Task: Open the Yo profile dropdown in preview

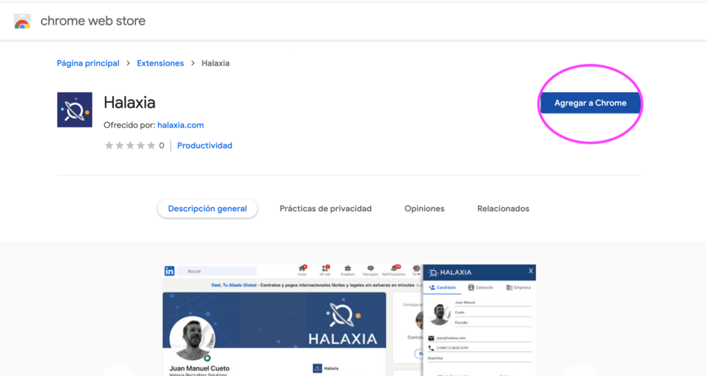Action: coord(416,270)
